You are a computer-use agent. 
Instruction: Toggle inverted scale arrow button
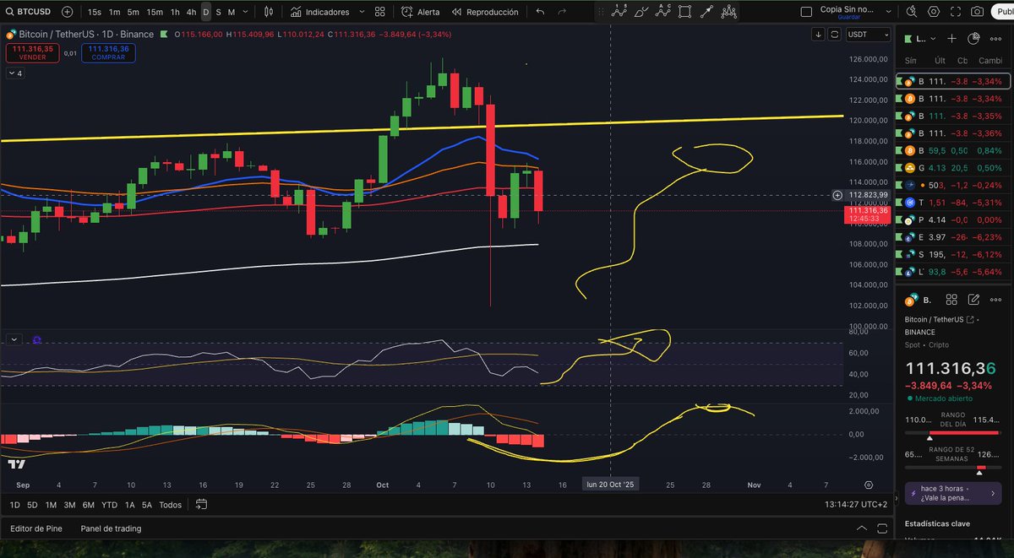(x=818, y=35)
